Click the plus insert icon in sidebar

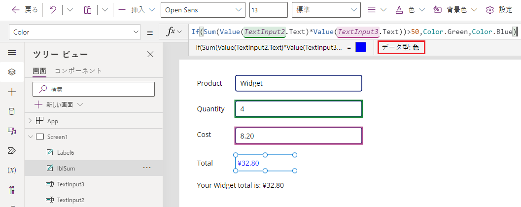click(x=12, y=92)
